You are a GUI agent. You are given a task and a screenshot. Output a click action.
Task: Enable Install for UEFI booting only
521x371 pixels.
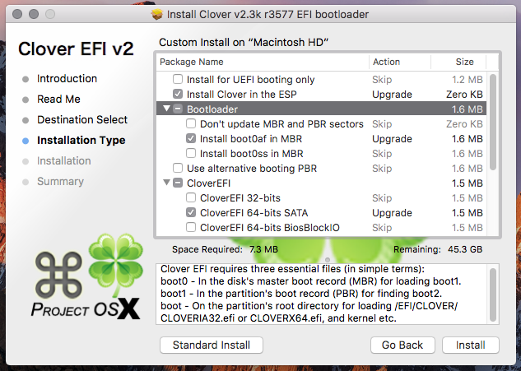(x=178, y=79)
